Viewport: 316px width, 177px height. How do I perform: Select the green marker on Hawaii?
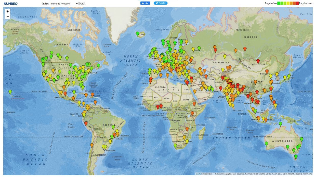(10, 92)
